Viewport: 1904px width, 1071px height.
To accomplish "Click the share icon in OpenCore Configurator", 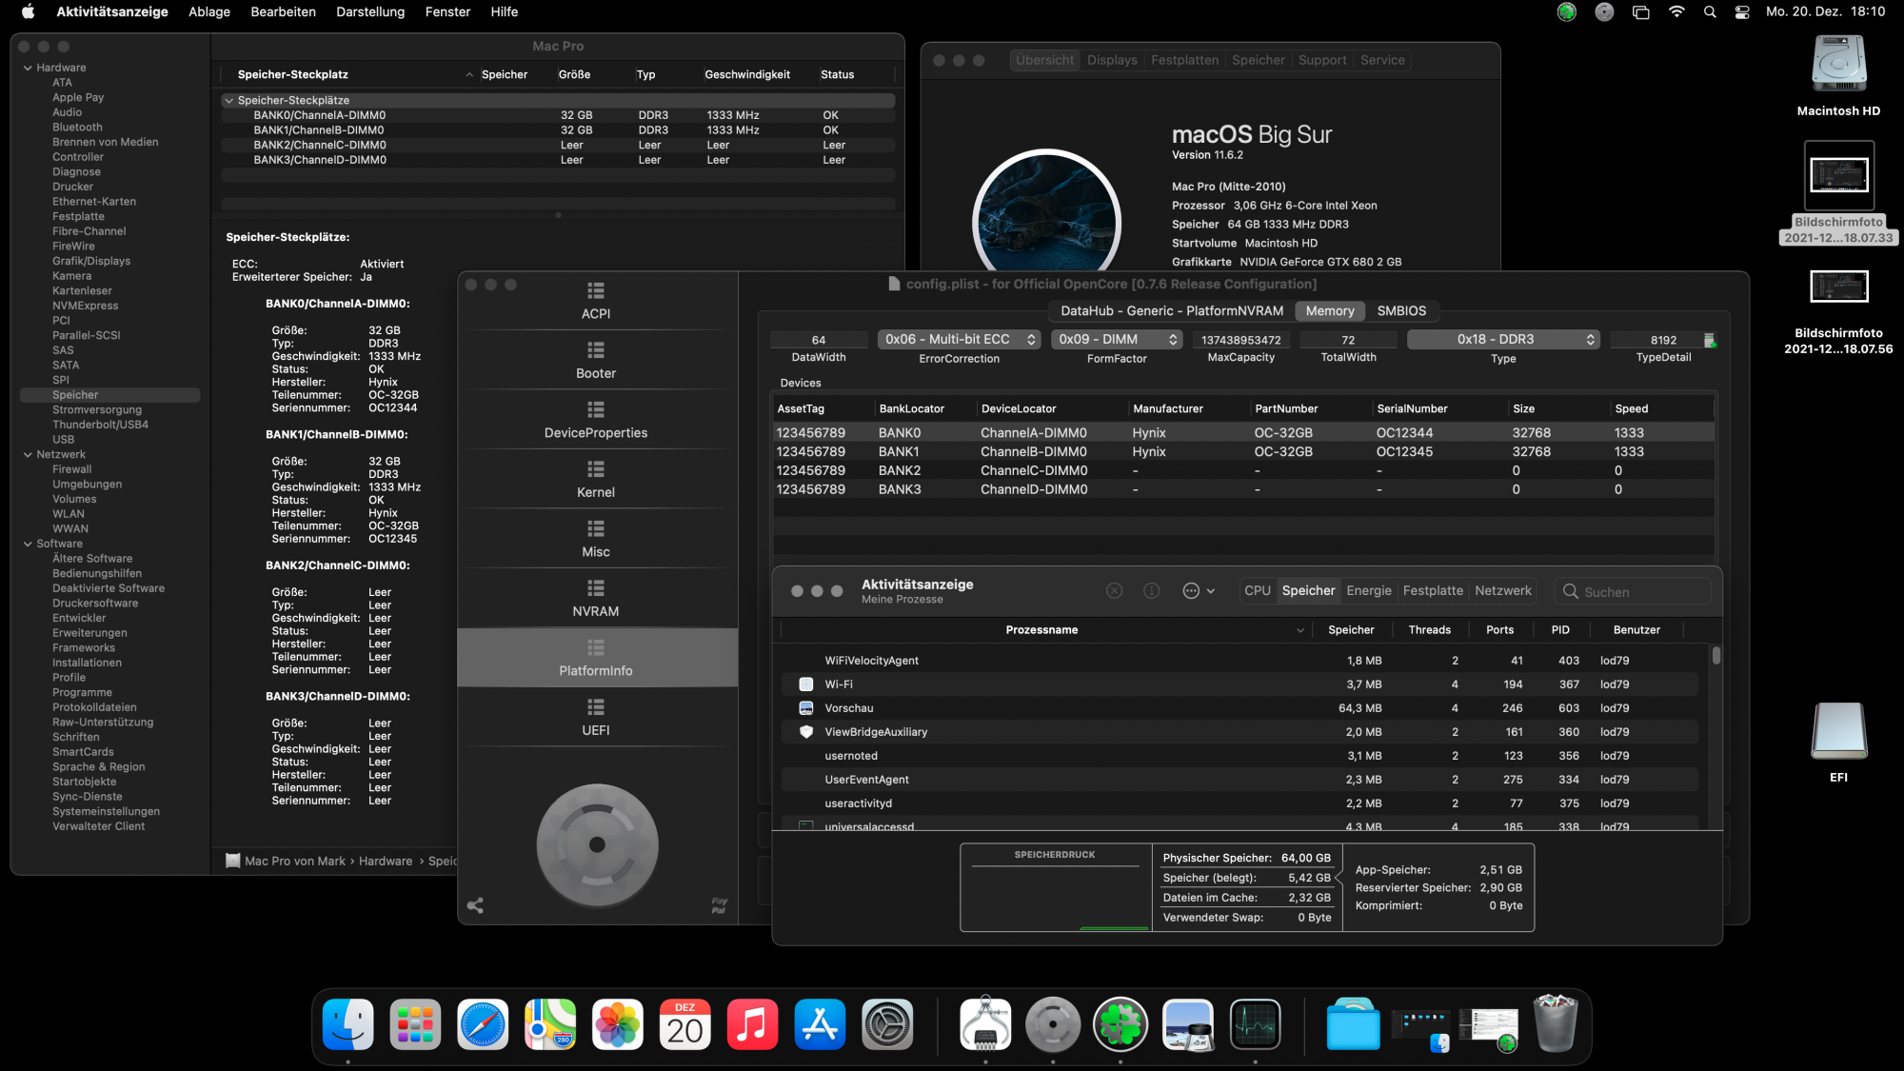I will coord(475,905).
